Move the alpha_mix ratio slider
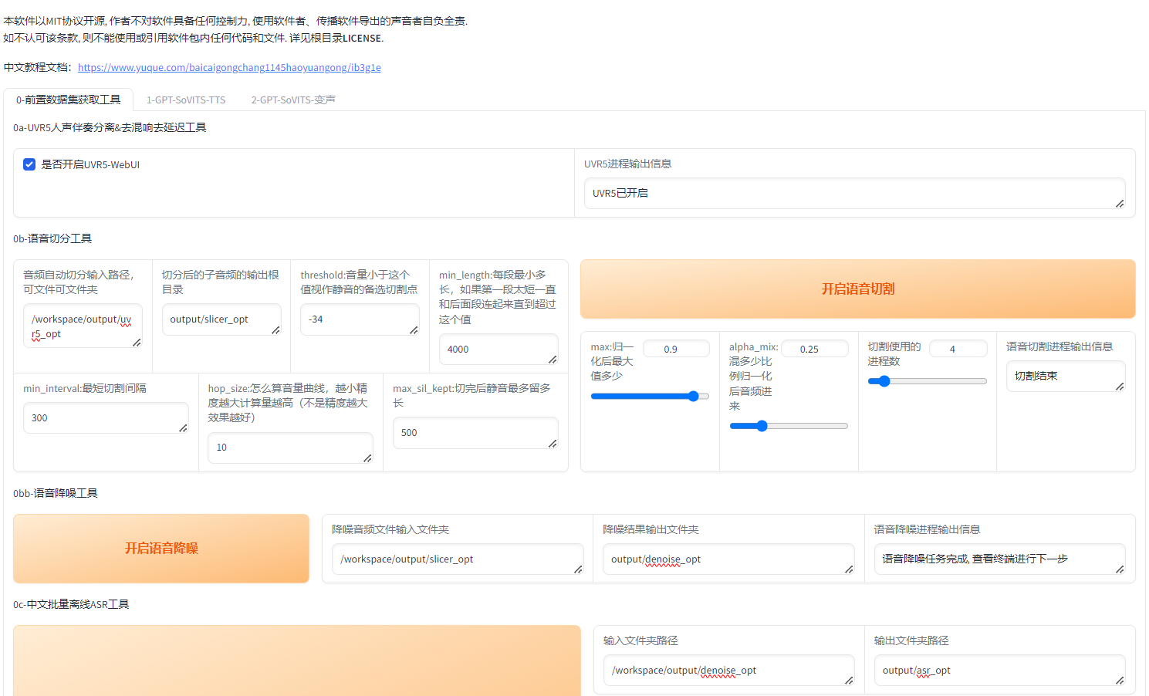Viewport: 1149px width, 696px height. 762,425
